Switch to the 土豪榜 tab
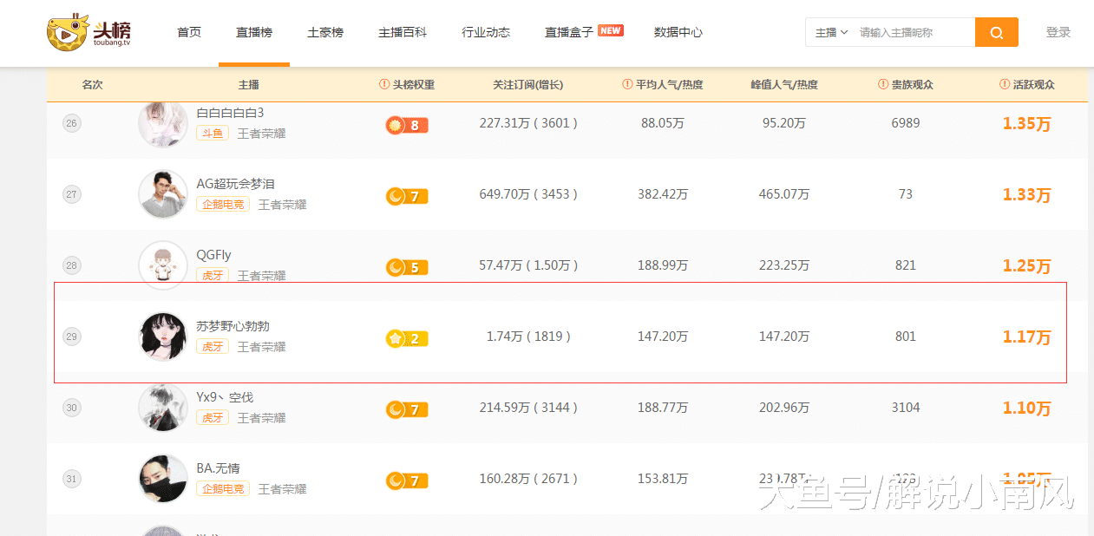Screen dimensions: 1094x536 click(x=325, y=32)
